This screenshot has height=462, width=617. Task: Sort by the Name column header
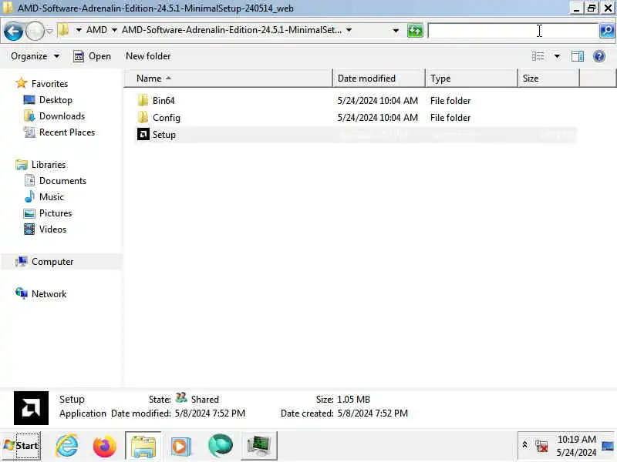228,79
